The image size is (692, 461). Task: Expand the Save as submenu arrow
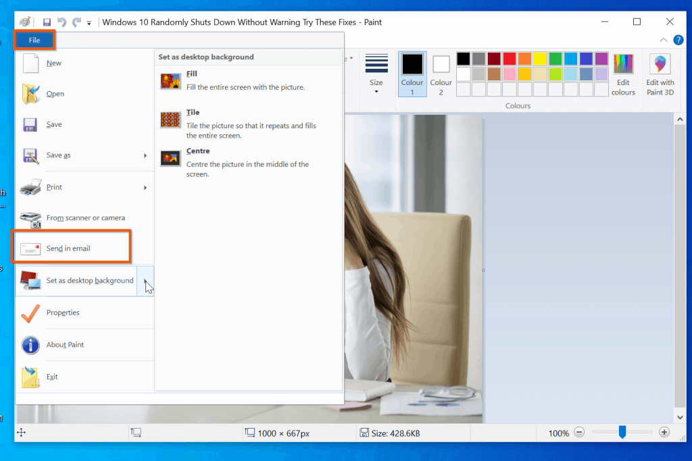point(145,155)
